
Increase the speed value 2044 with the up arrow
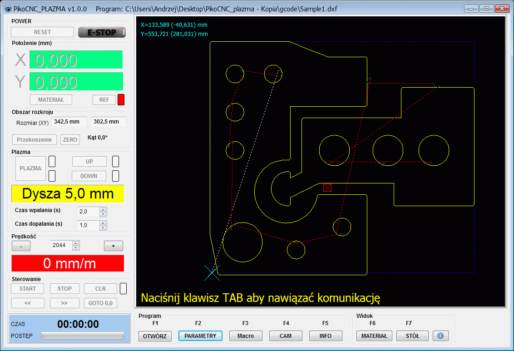[76, 243]
